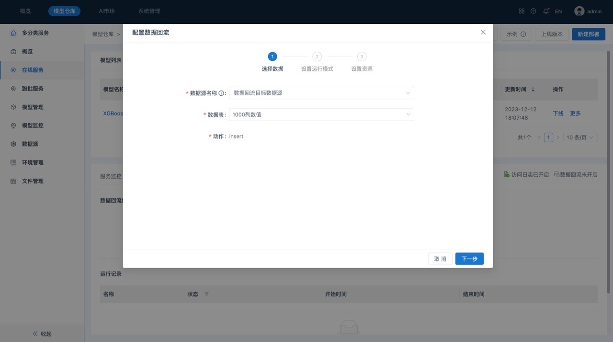Screen dimensions: 613x342
Task: Close the 配置数据回流 dialog
Action: click(x=483, y=32)
